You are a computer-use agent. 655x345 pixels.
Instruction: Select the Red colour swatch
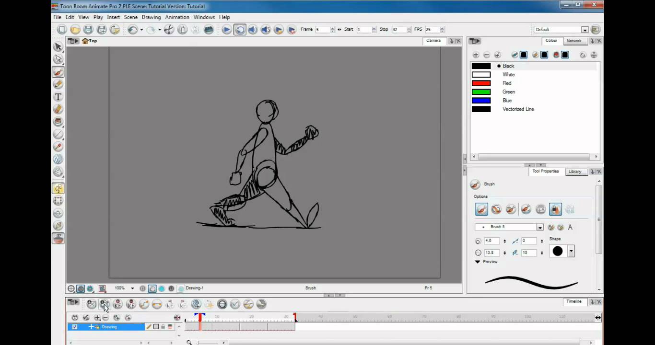pyautogui.click(x=481, y=83)
